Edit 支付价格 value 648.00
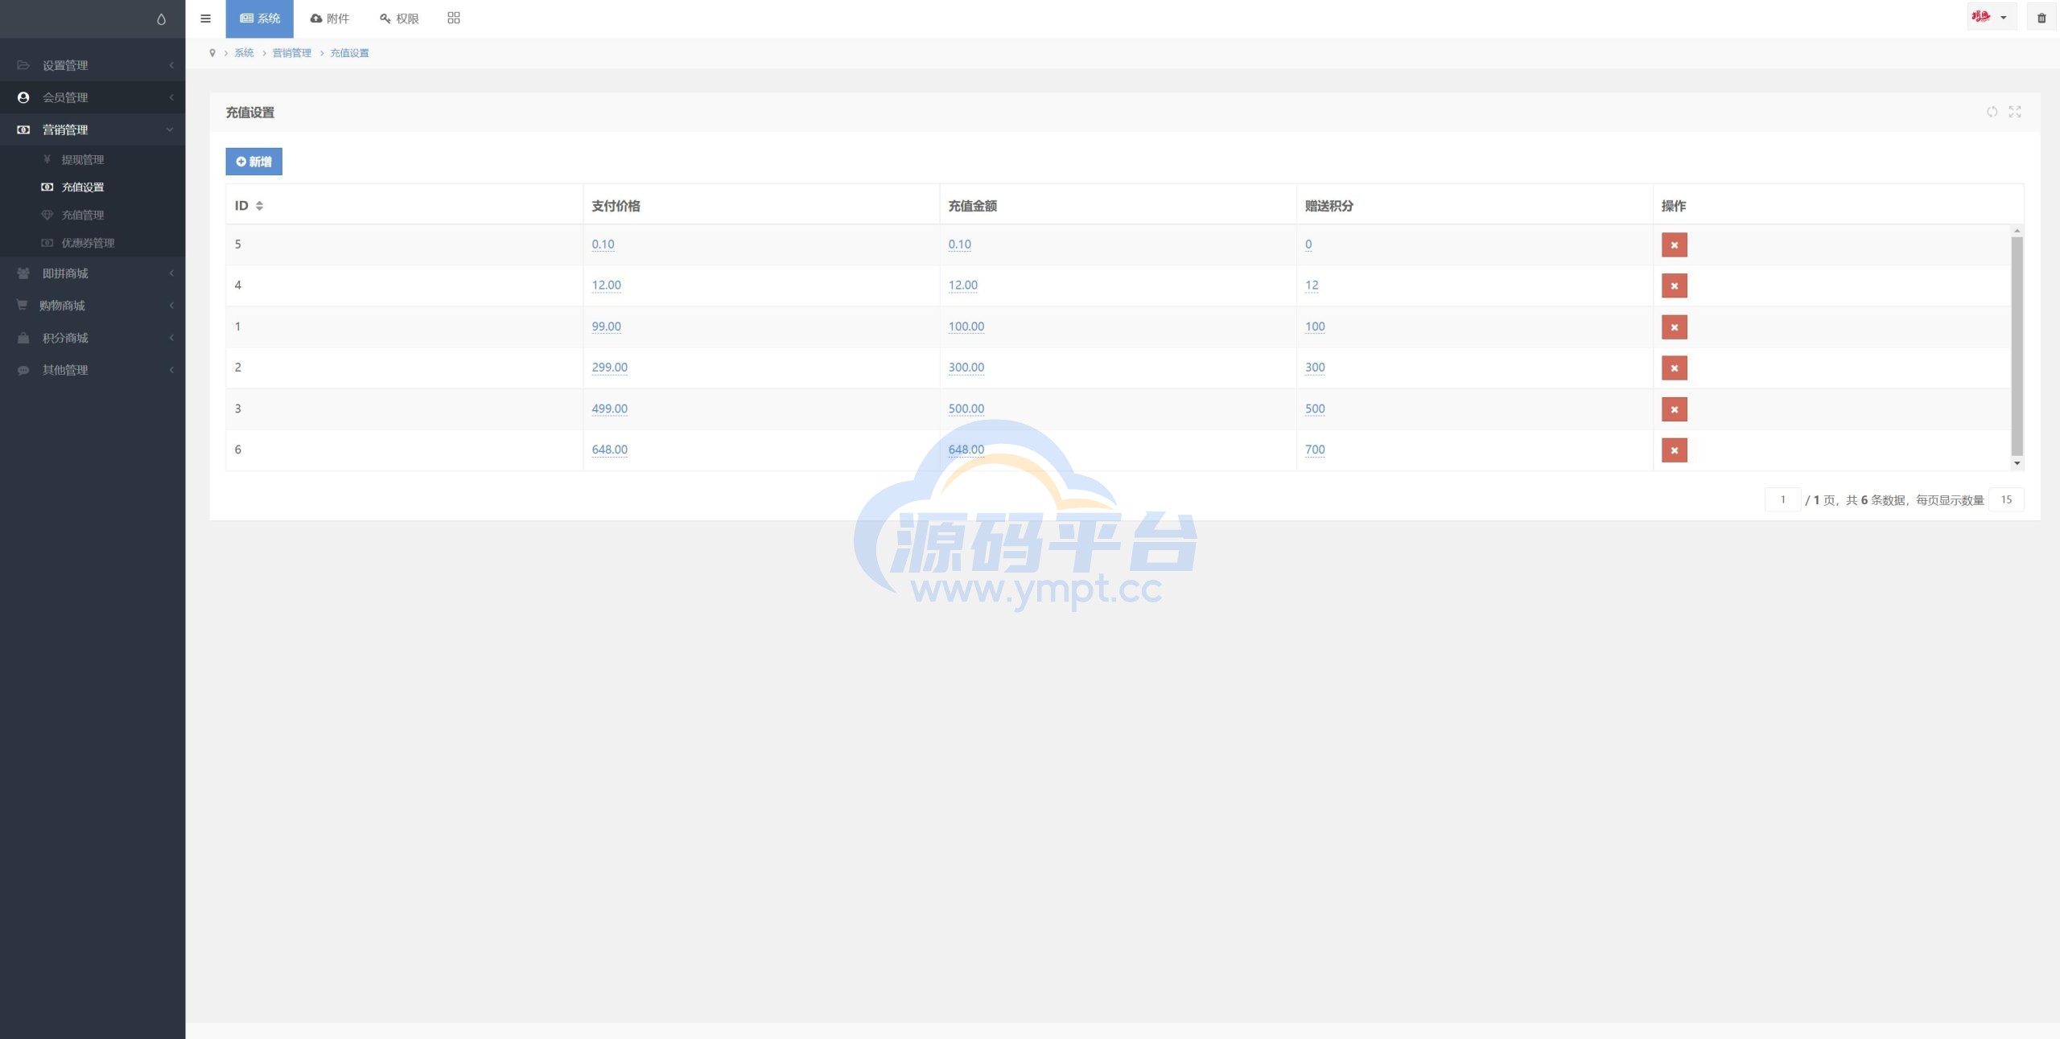Viewport: 2060px width, 1039px height. [x=609, y=450]
